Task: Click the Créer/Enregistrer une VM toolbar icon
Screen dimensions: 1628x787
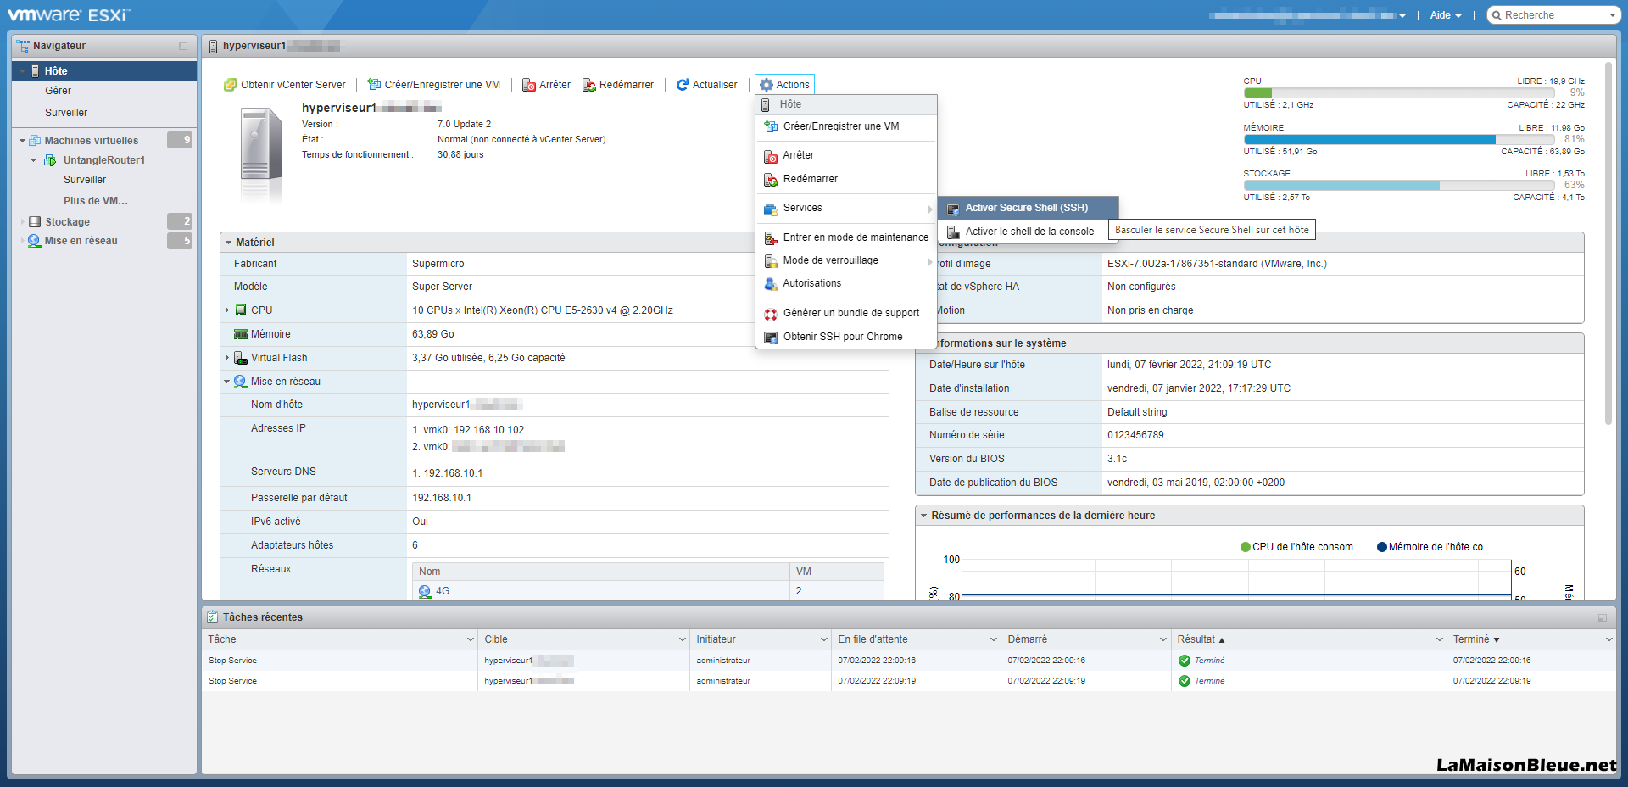Action: (374, 85)
